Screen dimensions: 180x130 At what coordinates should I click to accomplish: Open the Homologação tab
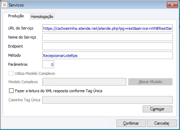point(42,17)
